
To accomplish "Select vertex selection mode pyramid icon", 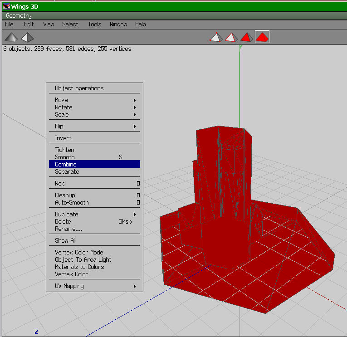I will coord(216,37).
